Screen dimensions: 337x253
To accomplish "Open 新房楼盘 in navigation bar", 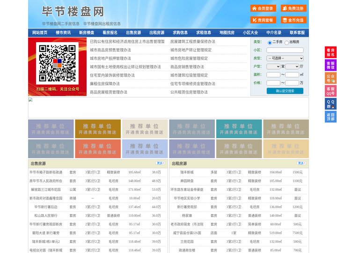I will click(87, 33).
